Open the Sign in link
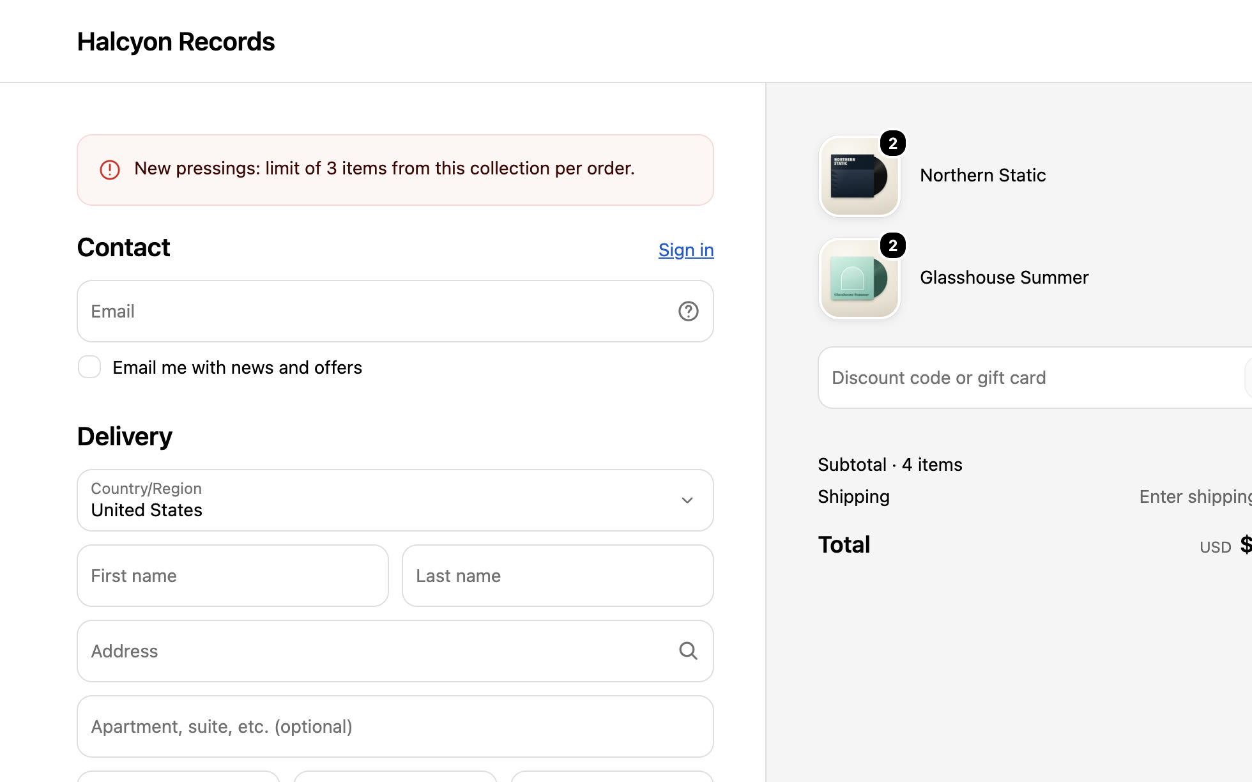 point(686,250)
